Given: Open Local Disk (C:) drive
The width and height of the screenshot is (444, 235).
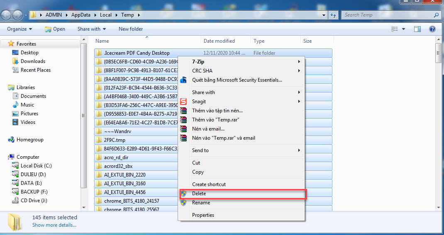Looking at the screenshot, I should pyautogui.click(x=36, y=166).
